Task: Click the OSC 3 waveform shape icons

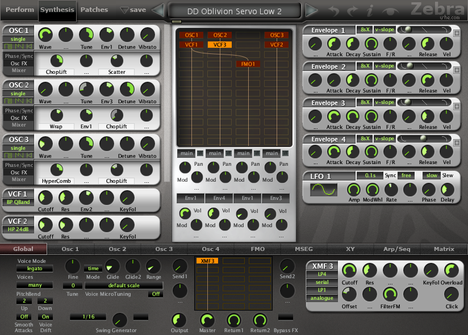Action: 18,155
